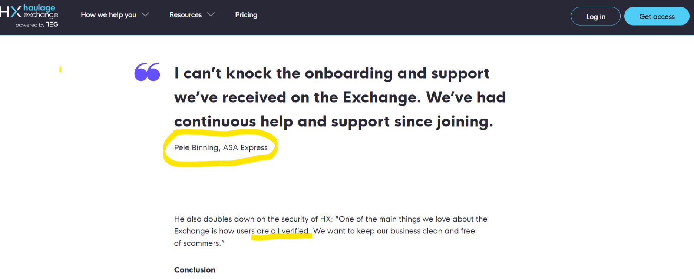Image resolution: width=694 pixels, height=279 pixels.
Task: Open the How we help you menu
Action: tap(108, 15)
